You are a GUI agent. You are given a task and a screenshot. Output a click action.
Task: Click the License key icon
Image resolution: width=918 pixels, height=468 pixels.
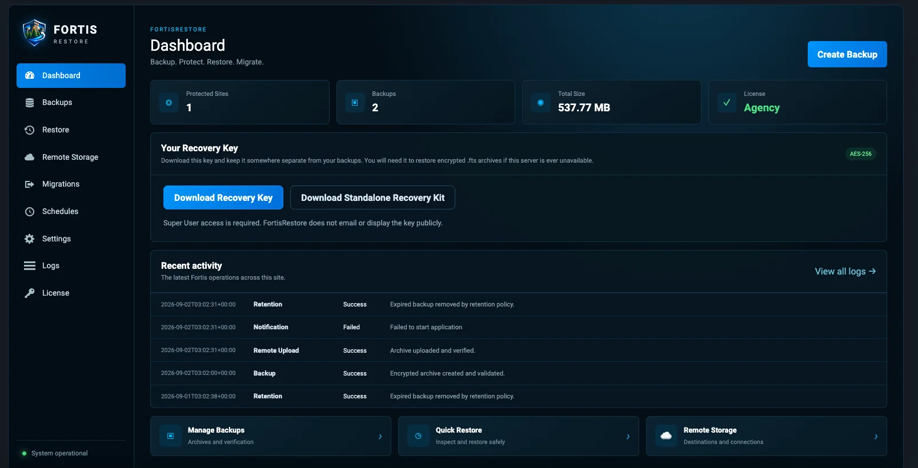[30, 293]
